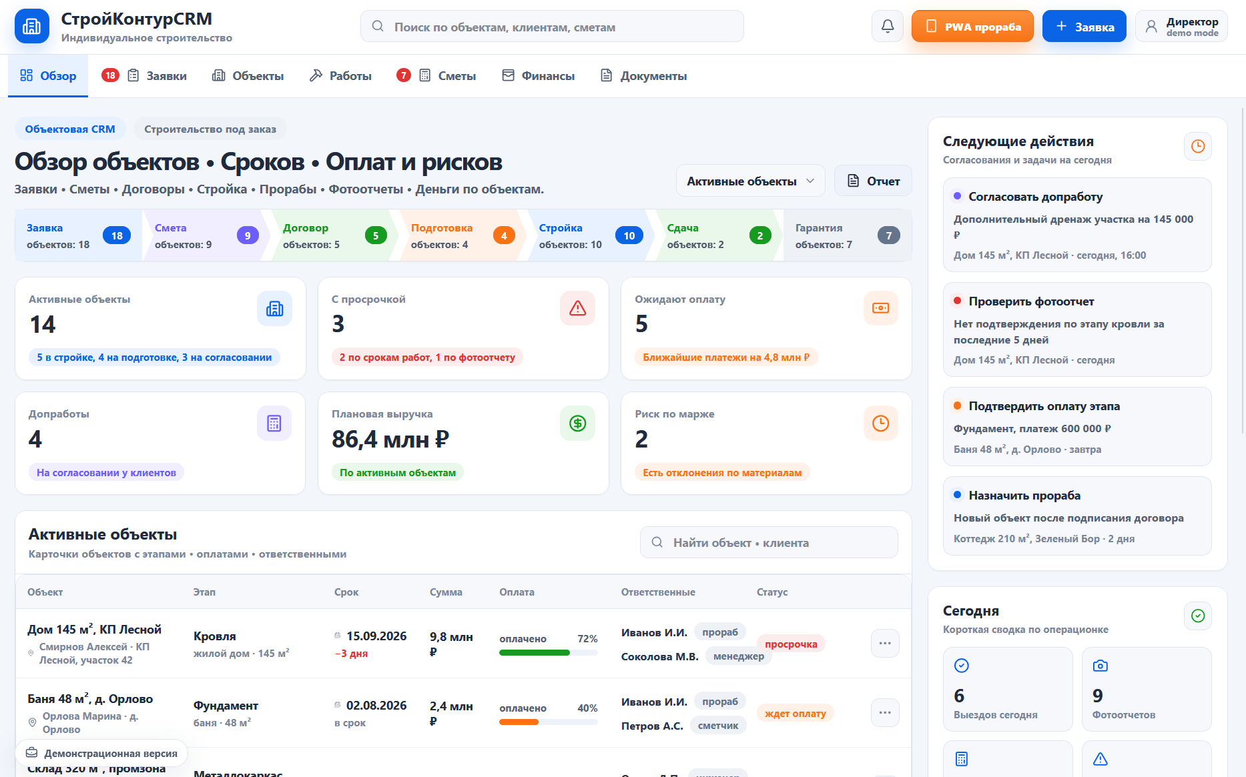Click the calendar icon next to 02.08.2026
The image size is (1246, 777).
point(338,705)
